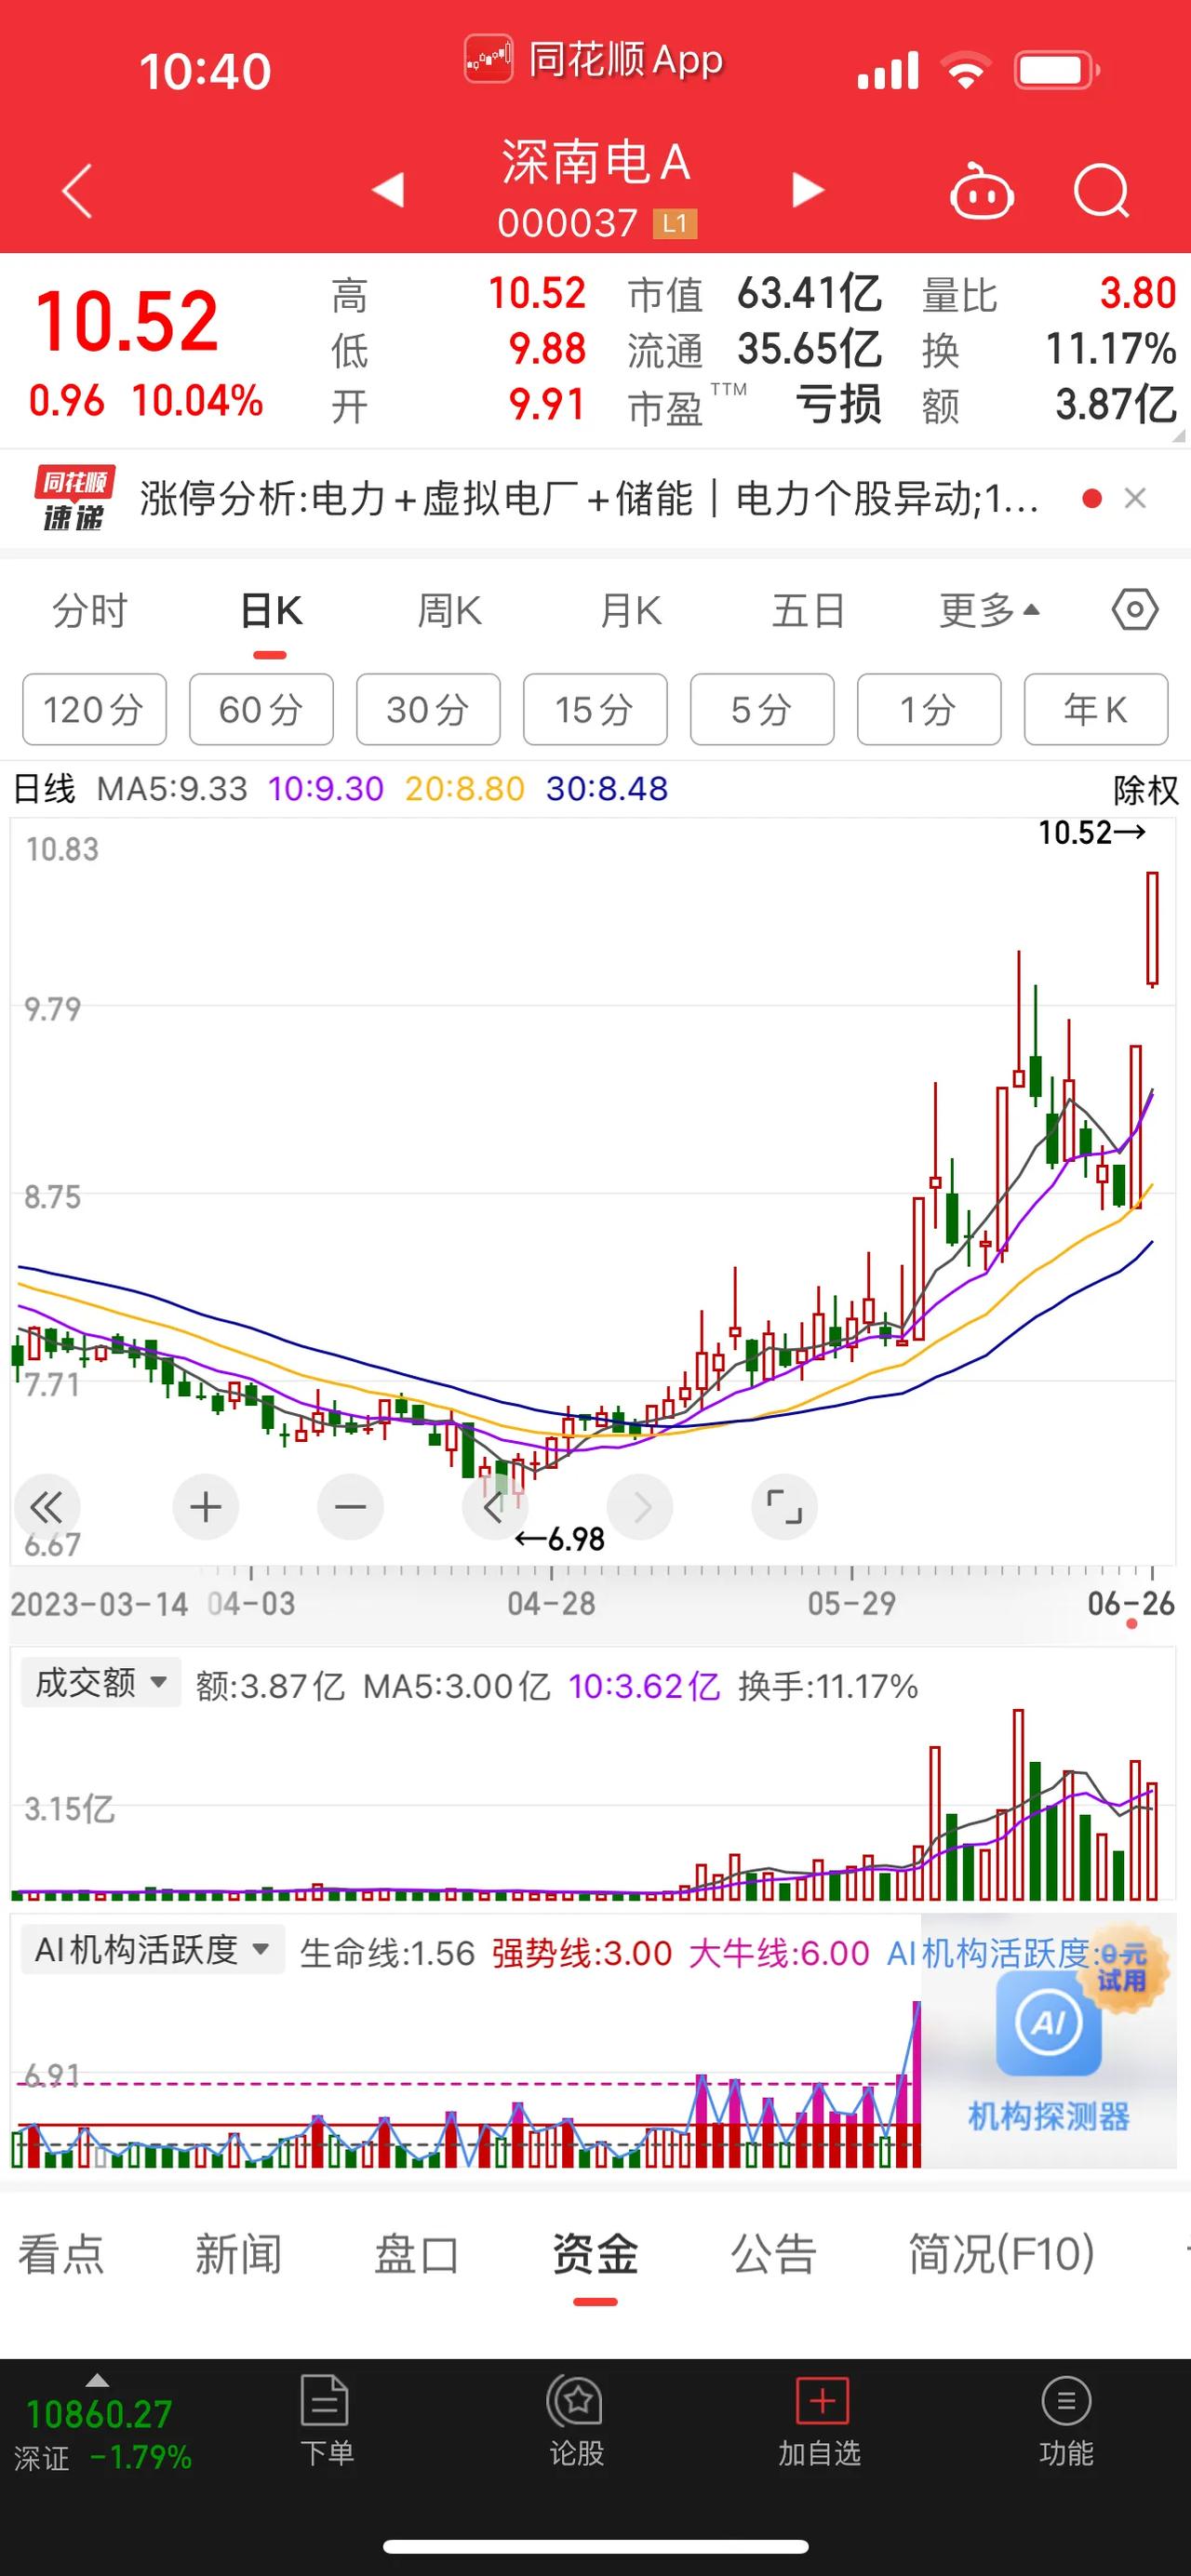This screenshot has width=1191, height=2576.
Task: Expand the 更多 chart periods menu
Action: [x=989, y=610]
